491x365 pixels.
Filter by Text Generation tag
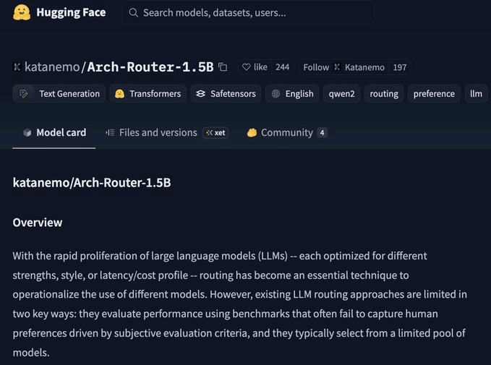pyautogui.click(x=59, y=93)
